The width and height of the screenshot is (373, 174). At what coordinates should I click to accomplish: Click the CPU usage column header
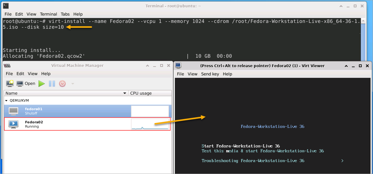coord(150,93)
